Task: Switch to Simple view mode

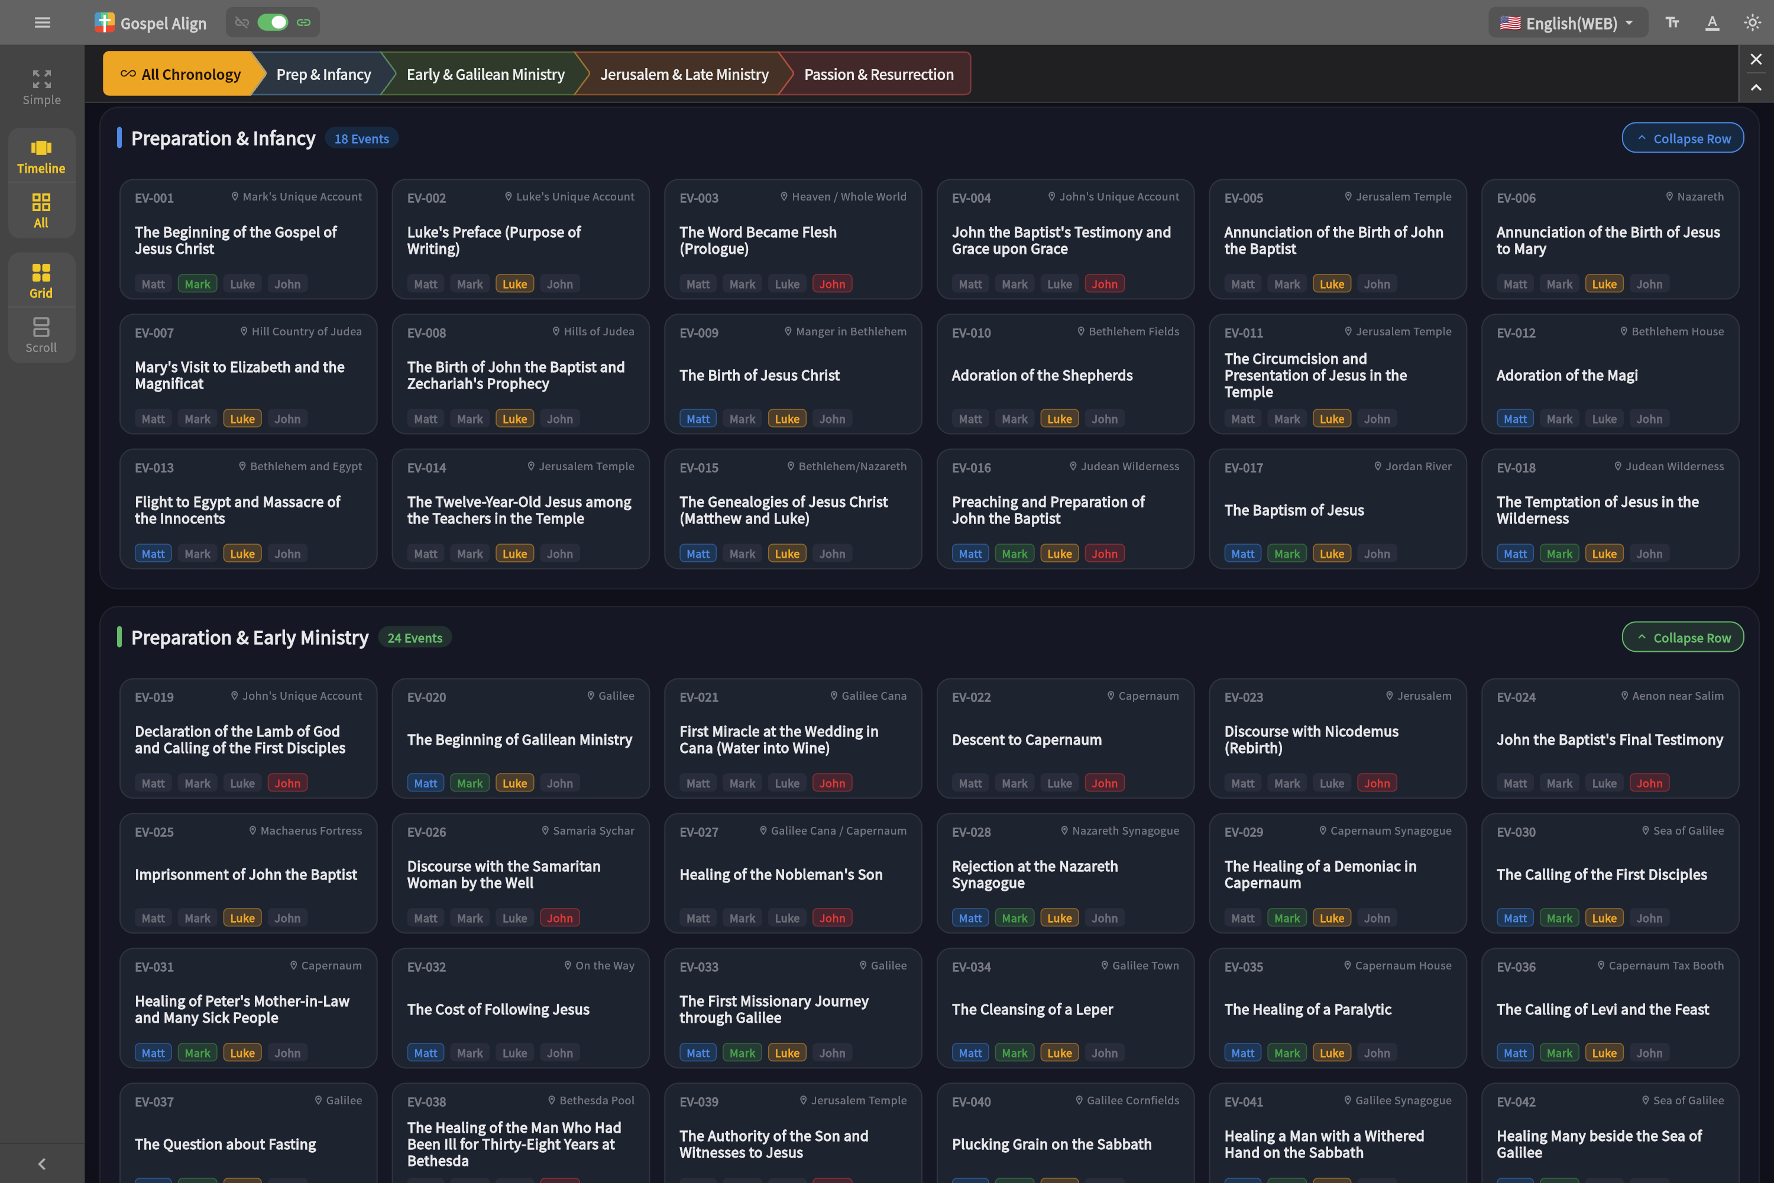Action: [x=41, y=88]
